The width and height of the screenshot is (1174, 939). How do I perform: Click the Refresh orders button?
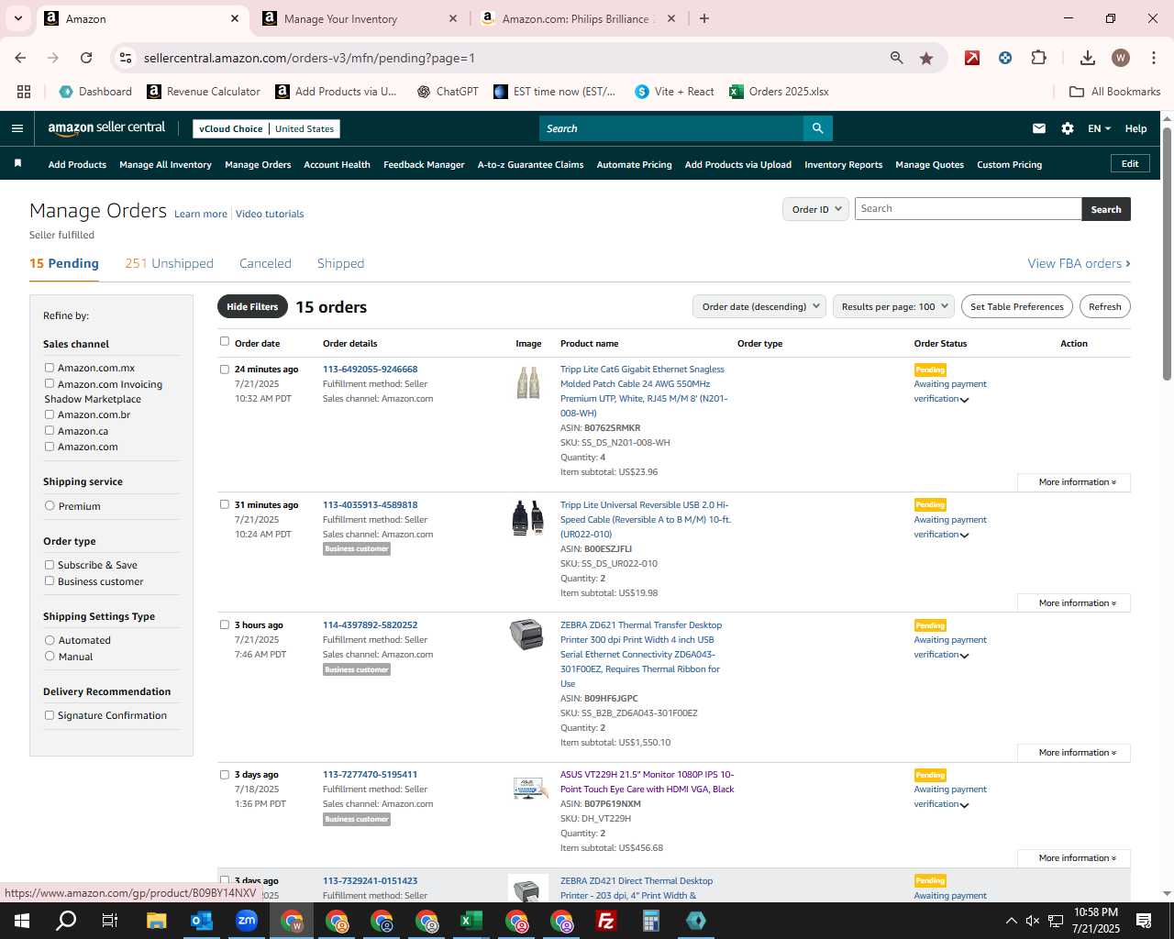[x=1104, y=306]
